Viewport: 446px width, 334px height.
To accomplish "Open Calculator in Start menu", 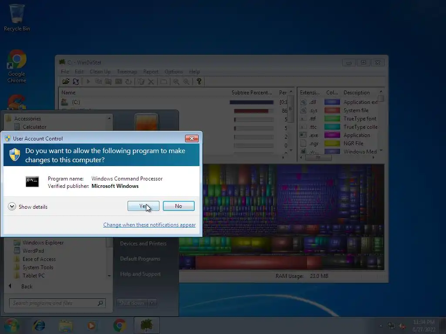I will click(x=34, y=127).
